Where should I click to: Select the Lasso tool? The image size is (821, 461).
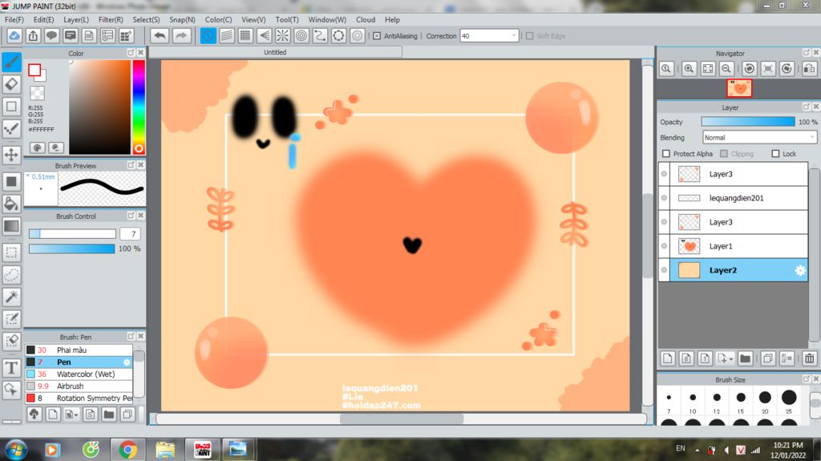click(11, 274)
